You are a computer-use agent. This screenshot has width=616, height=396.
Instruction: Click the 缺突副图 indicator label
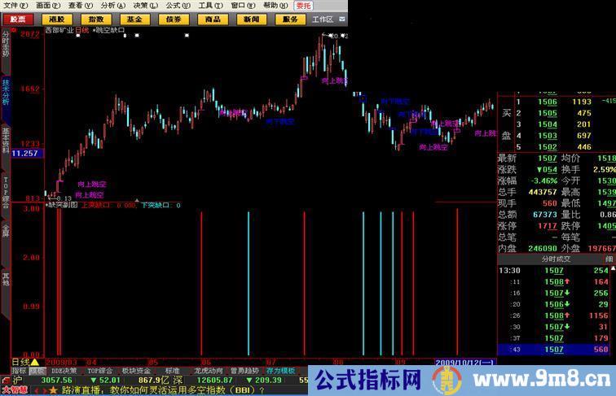point(63,205)
